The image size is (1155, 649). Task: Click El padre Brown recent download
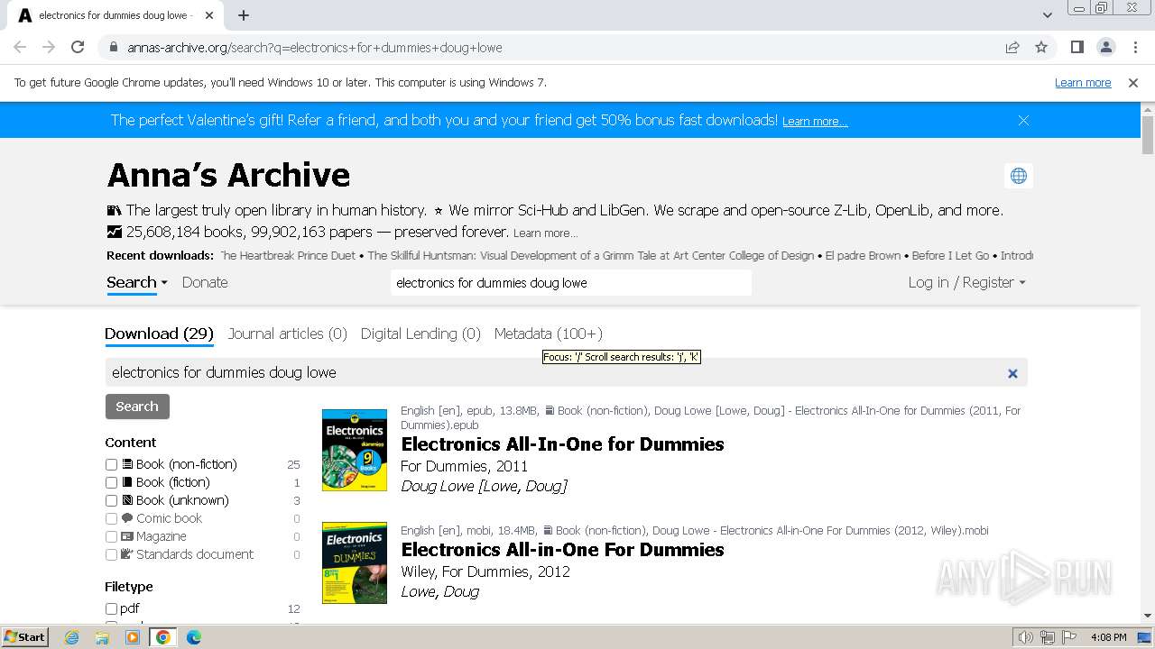point(863,256)
